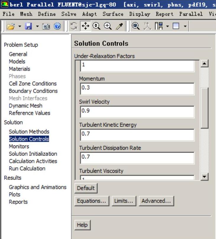
Task: Select Plots in the navigation tree
Action: tap(14, 195)
